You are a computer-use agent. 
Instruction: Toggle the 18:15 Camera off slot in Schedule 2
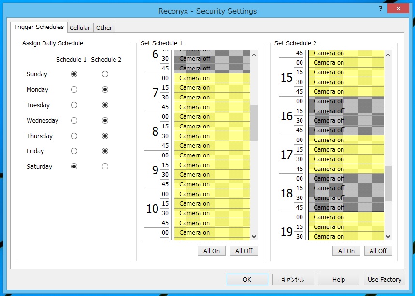pos(346,188)
